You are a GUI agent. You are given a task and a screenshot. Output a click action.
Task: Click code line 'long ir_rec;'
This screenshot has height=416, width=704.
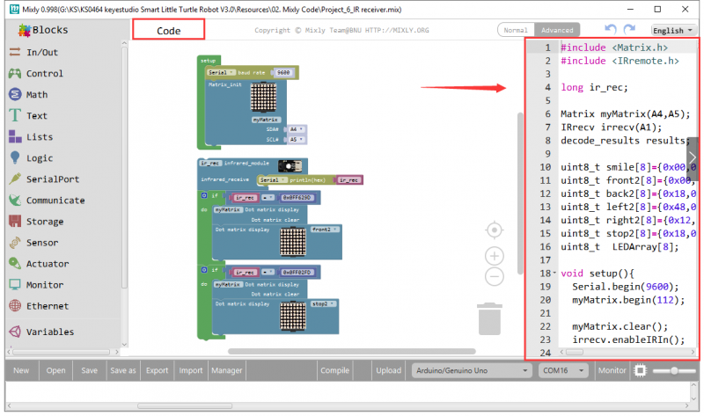(594, 87)
